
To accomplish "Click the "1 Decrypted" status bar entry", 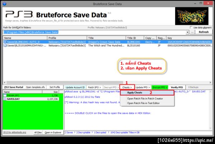I will point(100,133).
